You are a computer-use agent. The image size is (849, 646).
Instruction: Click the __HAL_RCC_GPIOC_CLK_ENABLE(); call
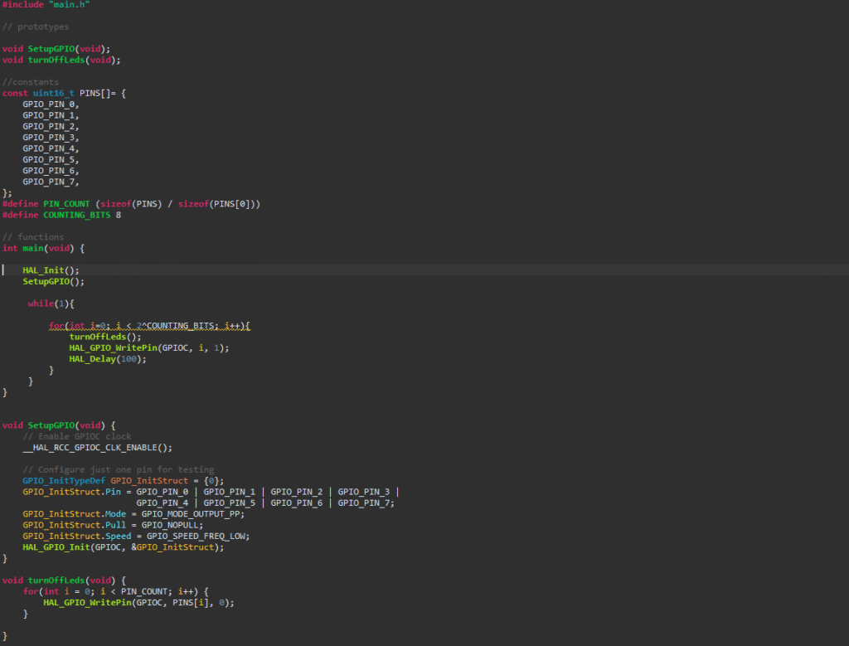pyautogui.click(x=98, y=448)
